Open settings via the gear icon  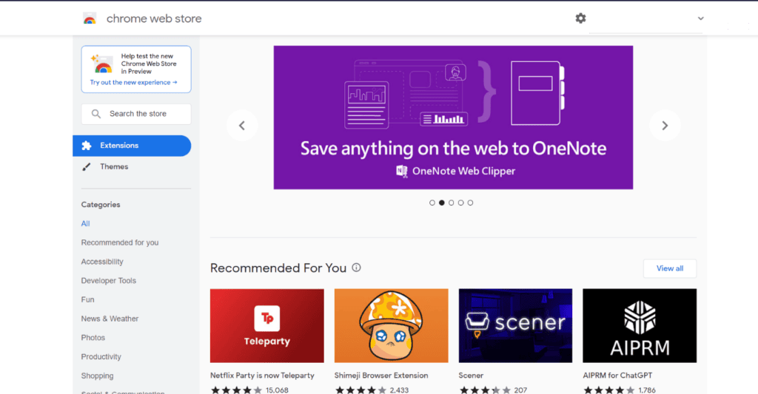(x=580, y=18)
